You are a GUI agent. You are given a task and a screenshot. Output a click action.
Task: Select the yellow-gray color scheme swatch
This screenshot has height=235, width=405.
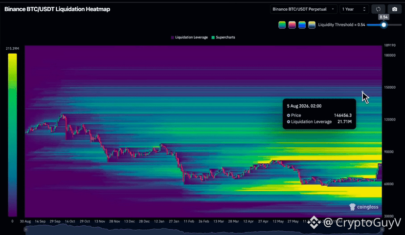point(312,25)
